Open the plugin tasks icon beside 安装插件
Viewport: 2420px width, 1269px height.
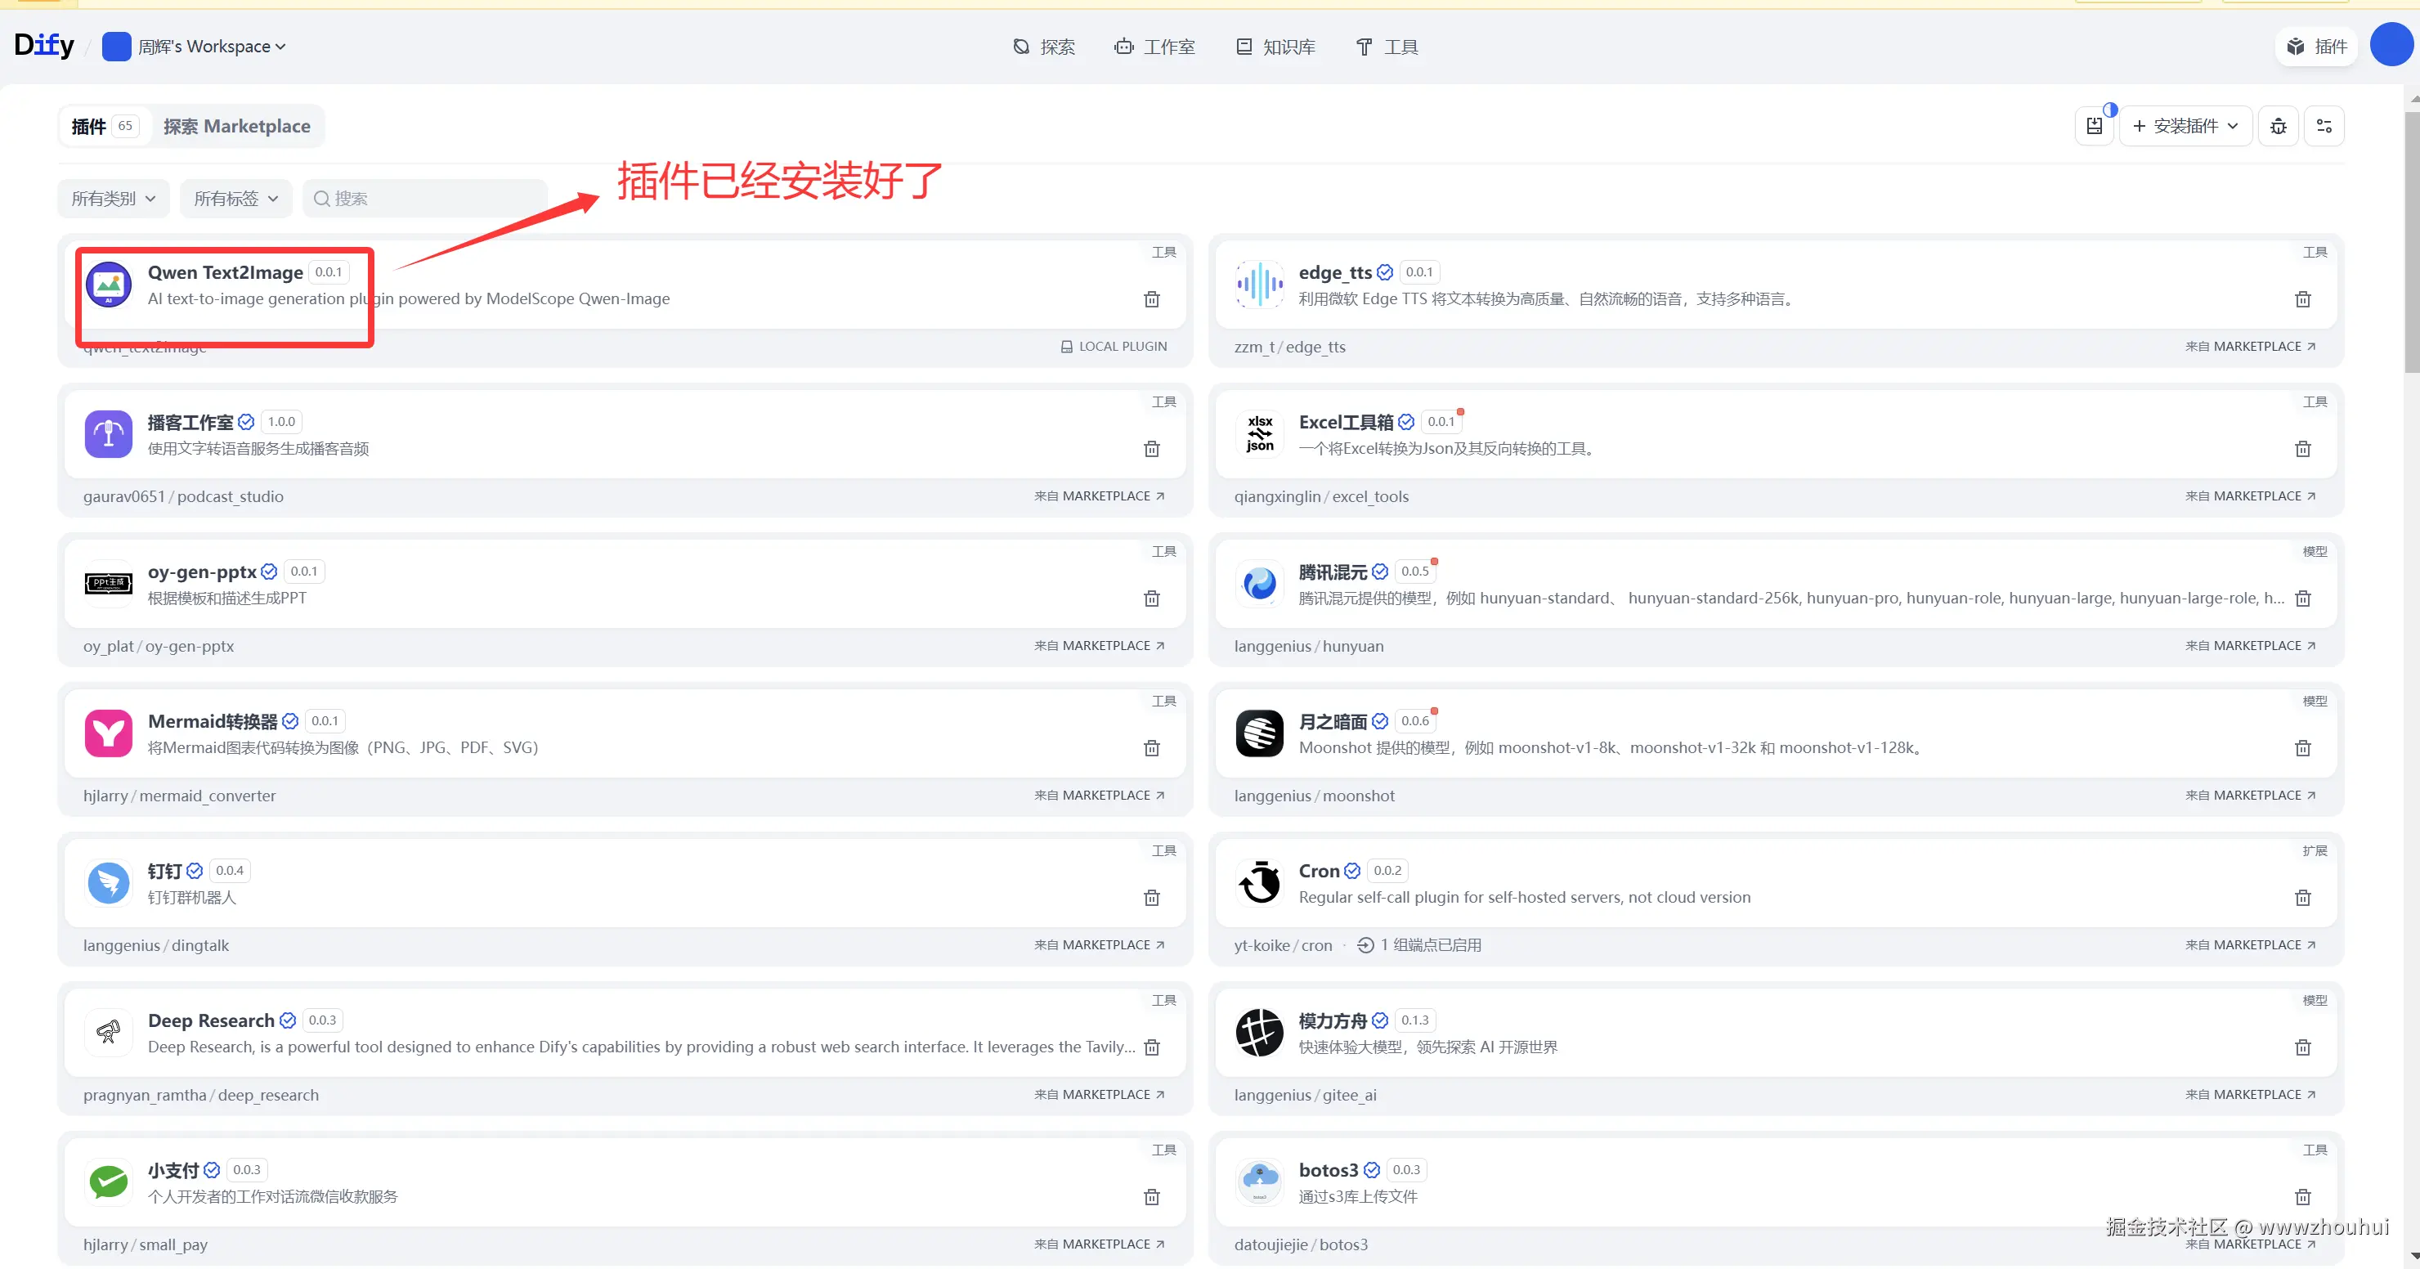point(2094,126)
